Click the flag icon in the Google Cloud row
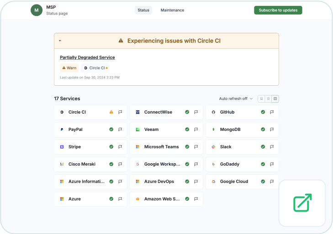Viewport: 333px width, 234px height. point(272,182)
